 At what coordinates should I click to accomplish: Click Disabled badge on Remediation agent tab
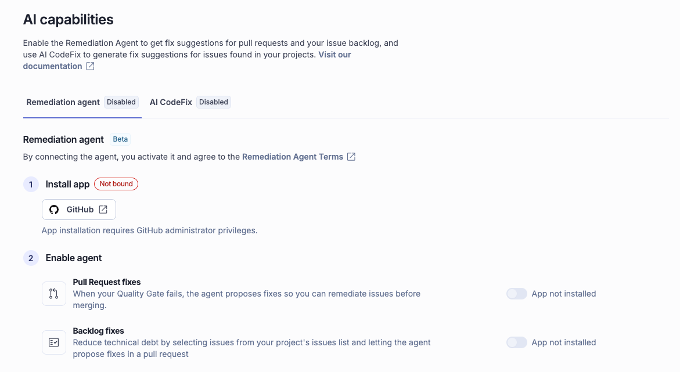pos(121,102)
